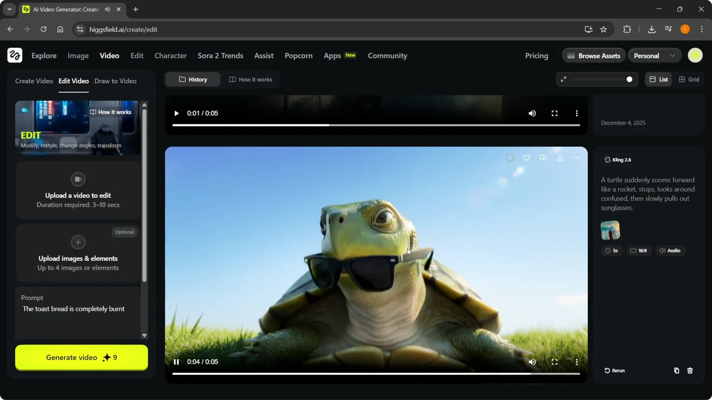
Task: Select the generated video checkbox
Action: pos(510,157)
